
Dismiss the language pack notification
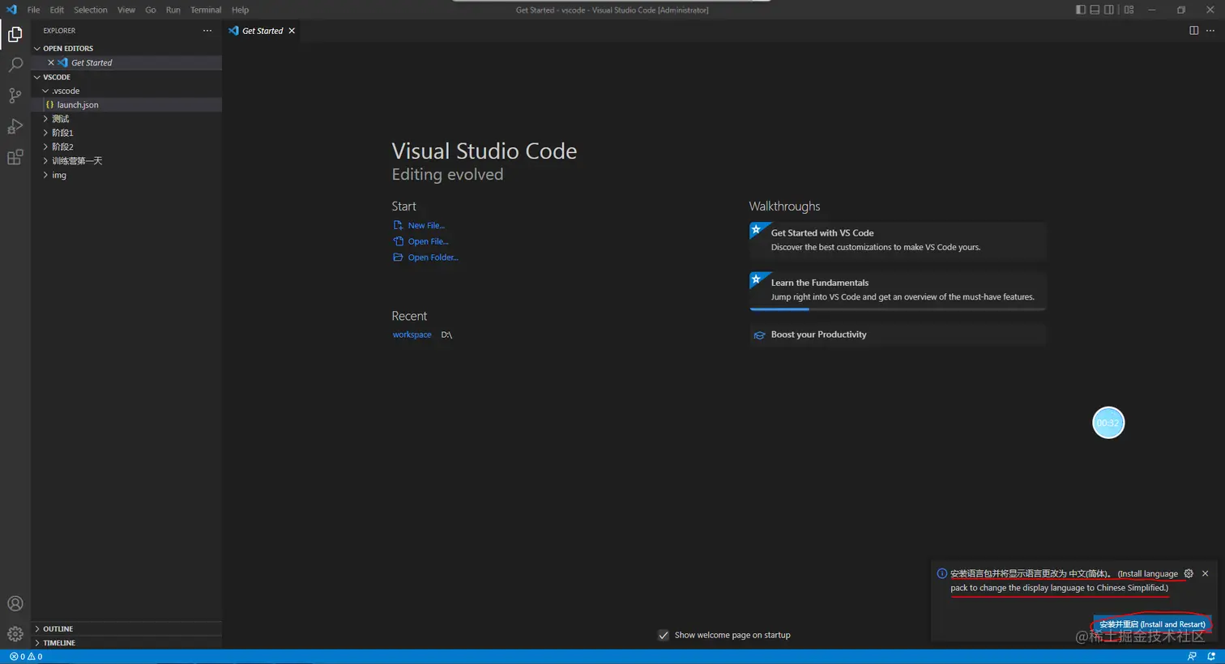tap(1205, 573)
